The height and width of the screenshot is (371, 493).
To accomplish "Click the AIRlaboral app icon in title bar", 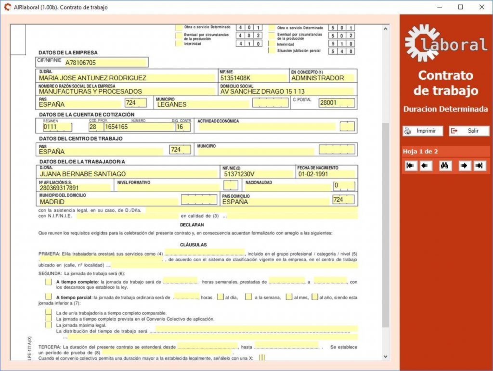I will pos(7,7).
